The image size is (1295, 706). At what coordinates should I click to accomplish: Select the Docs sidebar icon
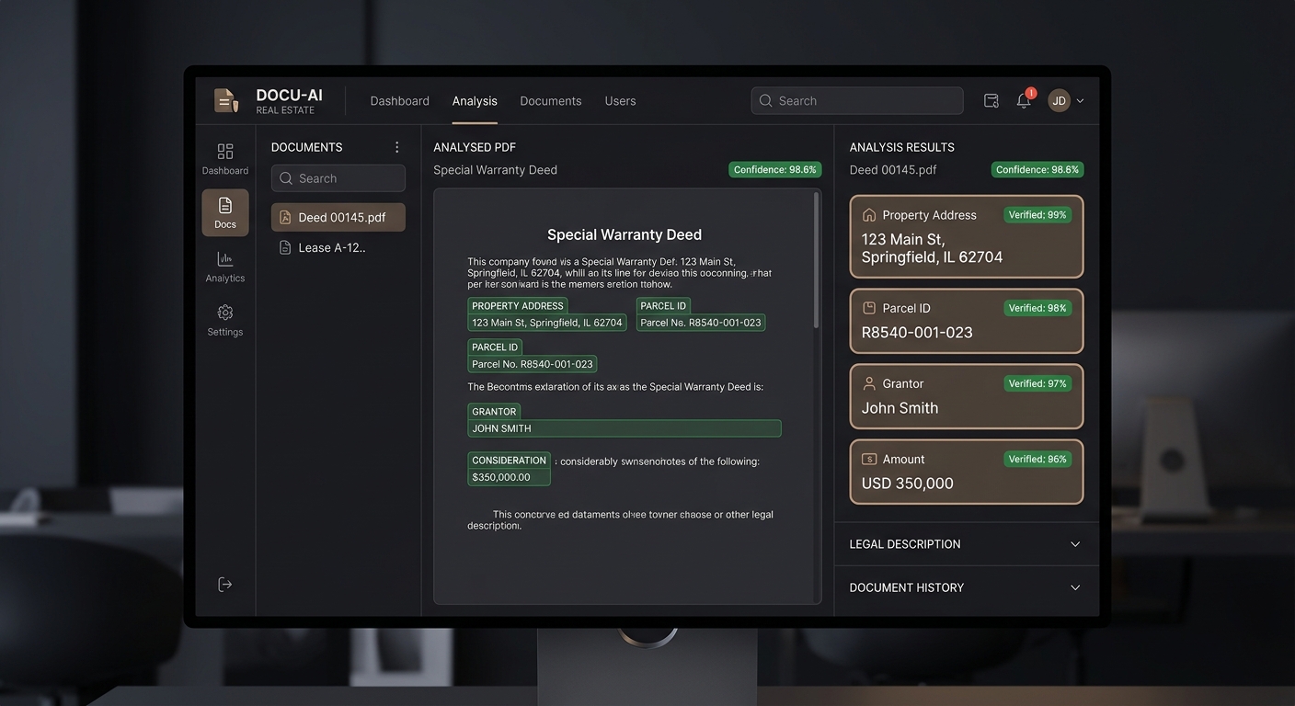pyautogui.click(x=225, y=212)
